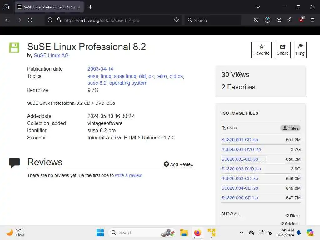Reload the archive.org page
Viewport: 320px width, 240px height.
click(30, 20)
